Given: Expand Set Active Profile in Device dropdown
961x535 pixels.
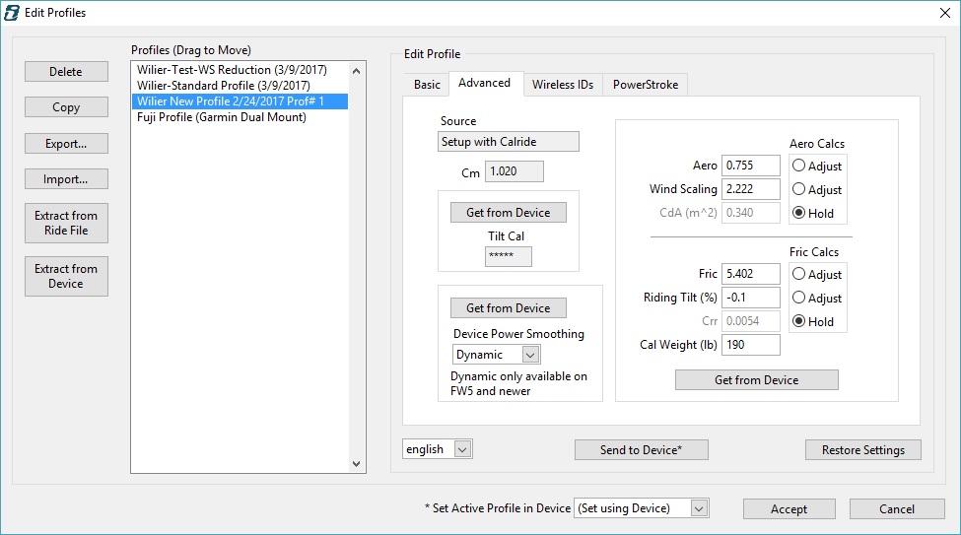Looking at the screenshot, I should tap(699, 508).
